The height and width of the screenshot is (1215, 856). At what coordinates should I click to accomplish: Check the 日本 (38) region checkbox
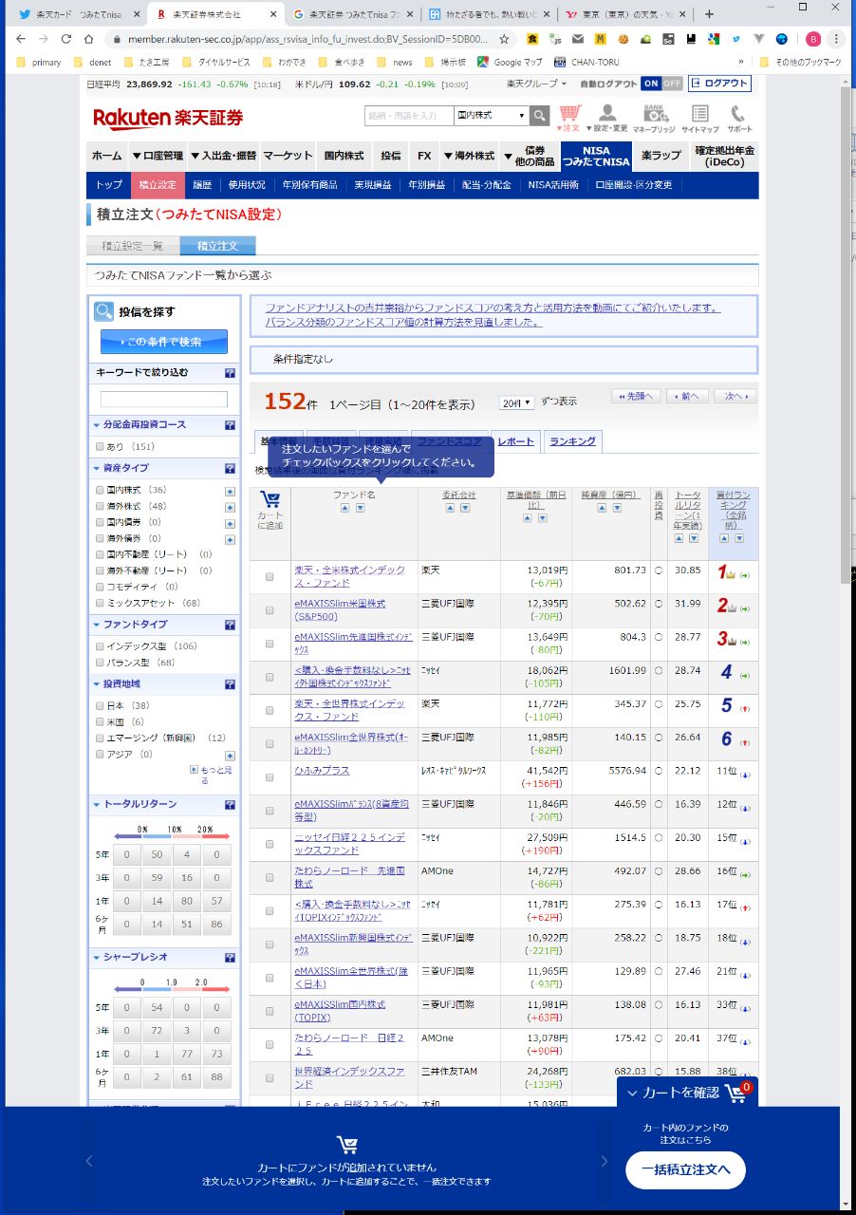tap(100, 706)
